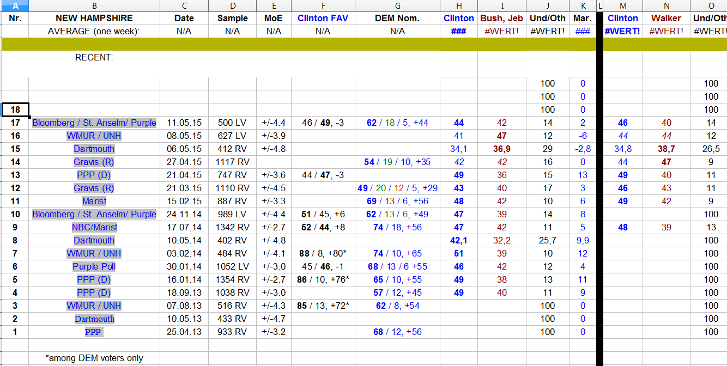The image size is (727, 366).
Task: Select the Bush value 36,9
Action: tap(502, 149)
